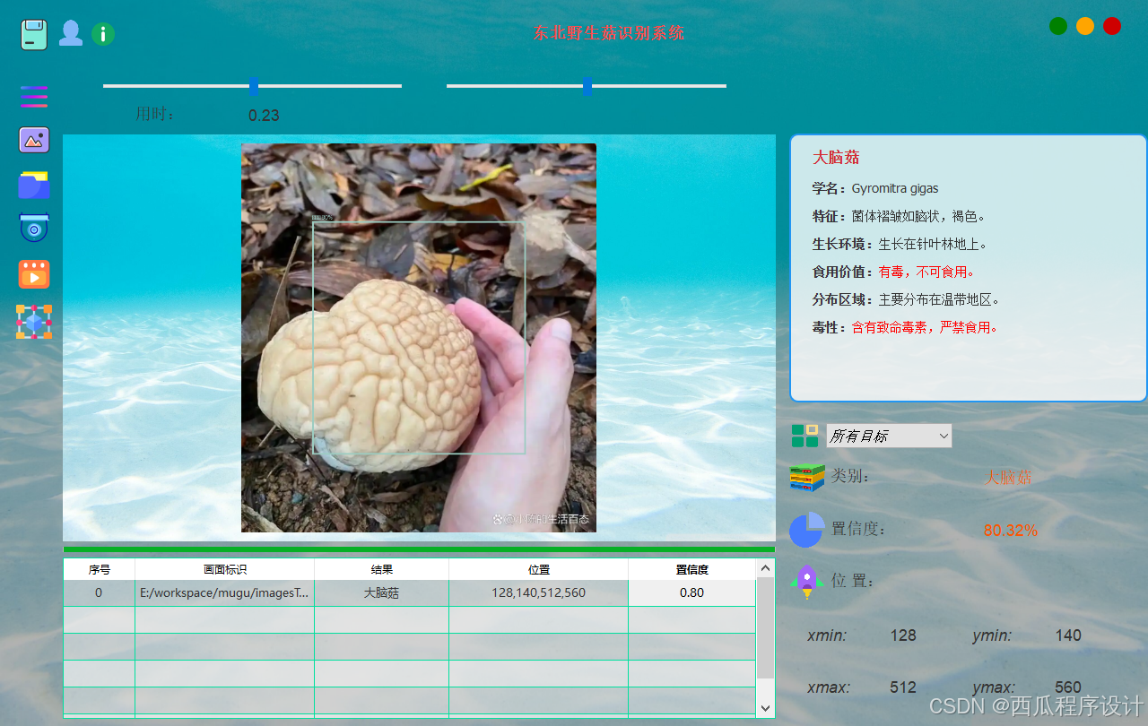This screenshot has height=726, width=1148.
Task: Click the Gyromitra gigas scientific name
Action: coord(895,188)
